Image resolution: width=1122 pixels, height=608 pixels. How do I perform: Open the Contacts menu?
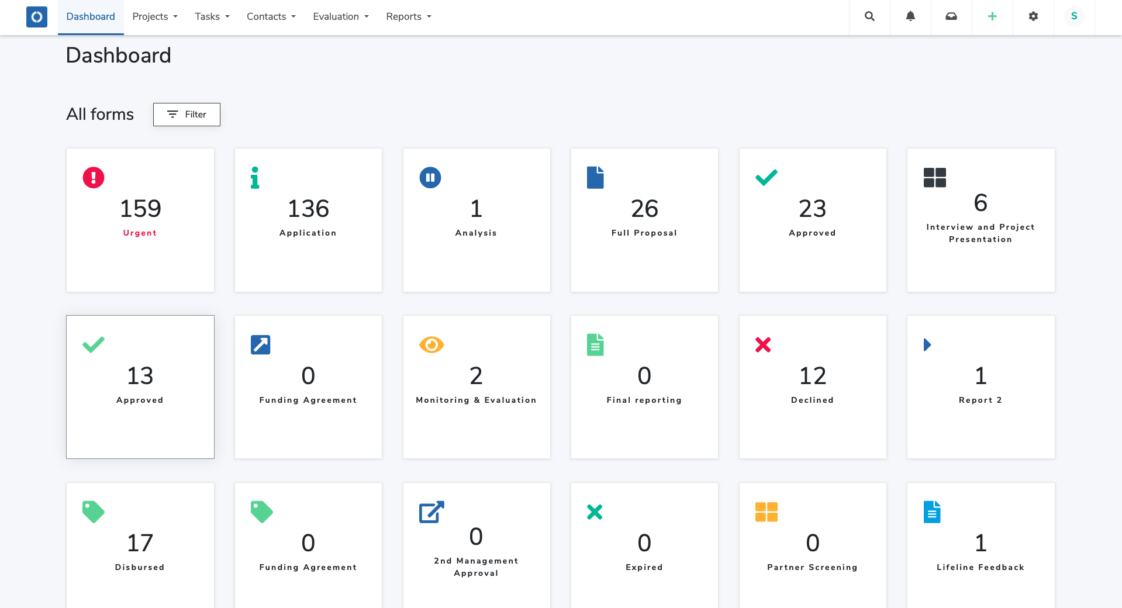coord(270,17)
